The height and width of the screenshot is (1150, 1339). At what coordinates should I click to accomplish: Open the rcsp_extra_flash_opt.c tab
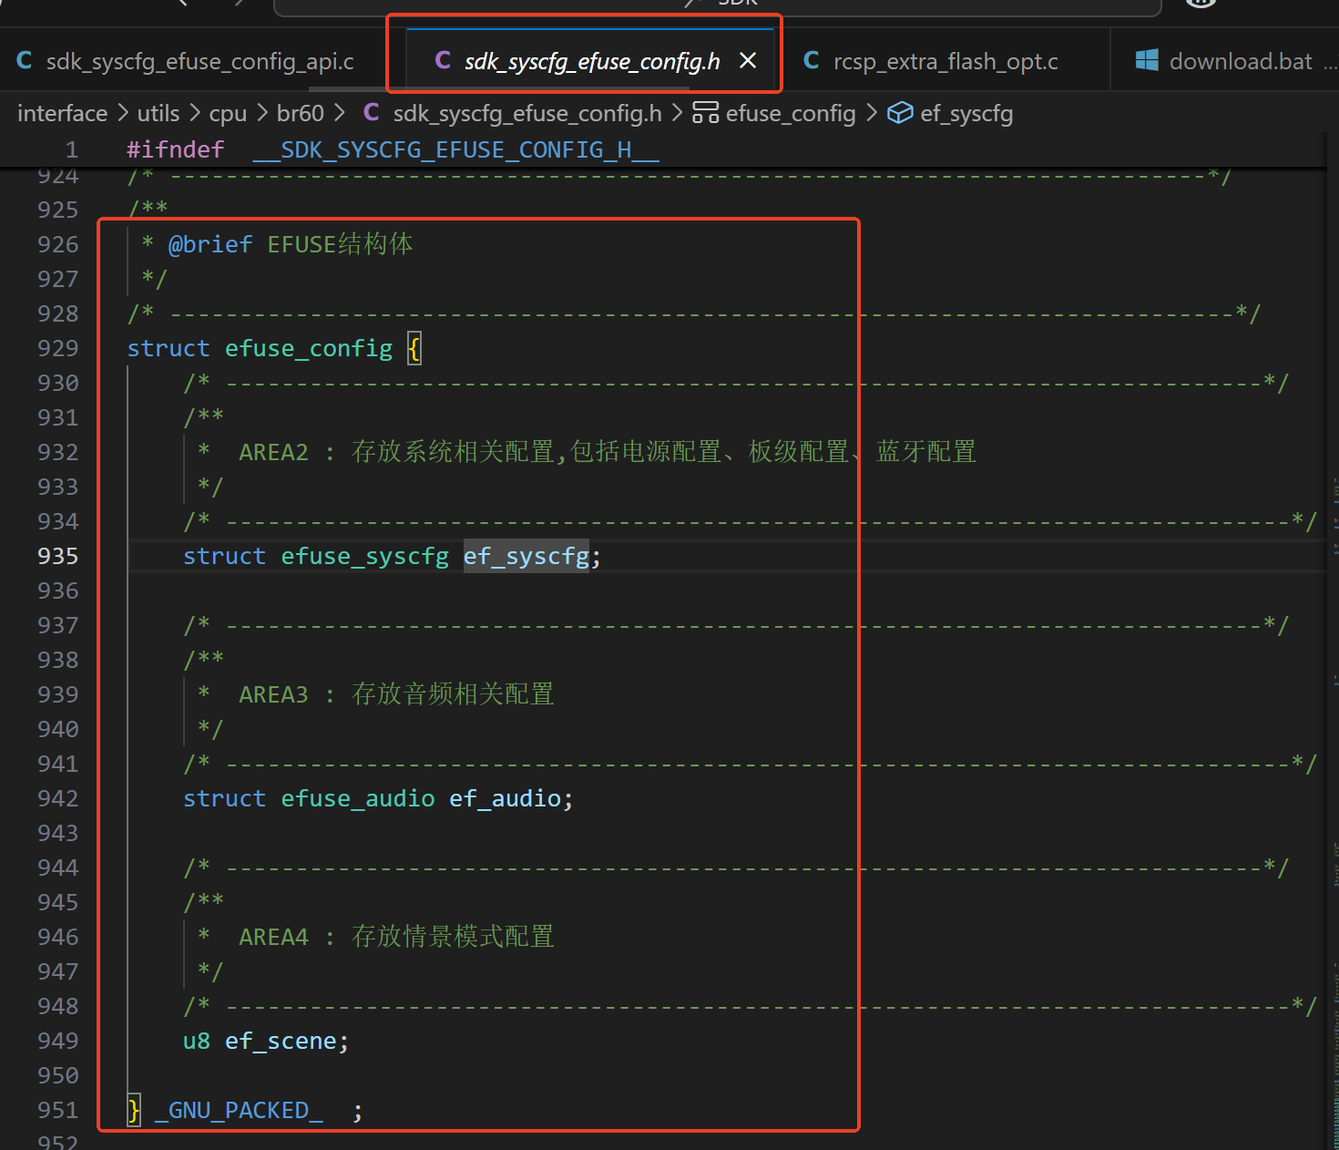pyautogui.click(x=945, y=61)
